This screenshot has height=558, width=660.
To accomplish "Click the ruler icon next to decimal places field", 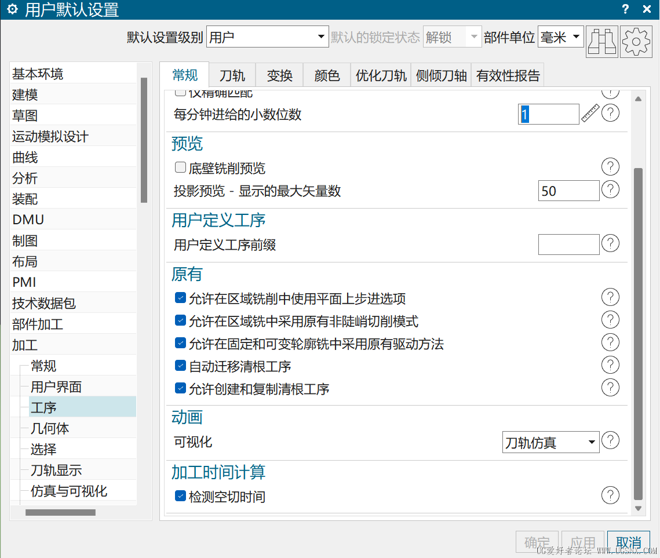I will [x=589, y=113].
